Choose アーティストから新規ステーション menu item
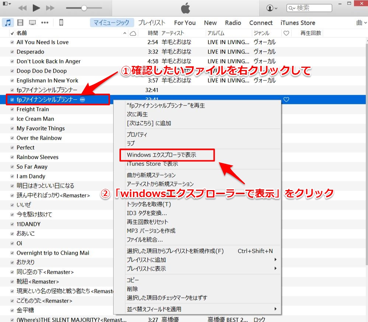The image size is (368, 322). pos(160,184)
